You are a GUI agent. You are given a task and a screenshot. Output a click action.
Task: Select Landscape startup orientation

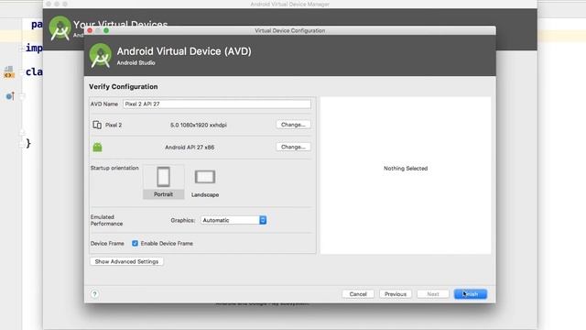point(205,182)
